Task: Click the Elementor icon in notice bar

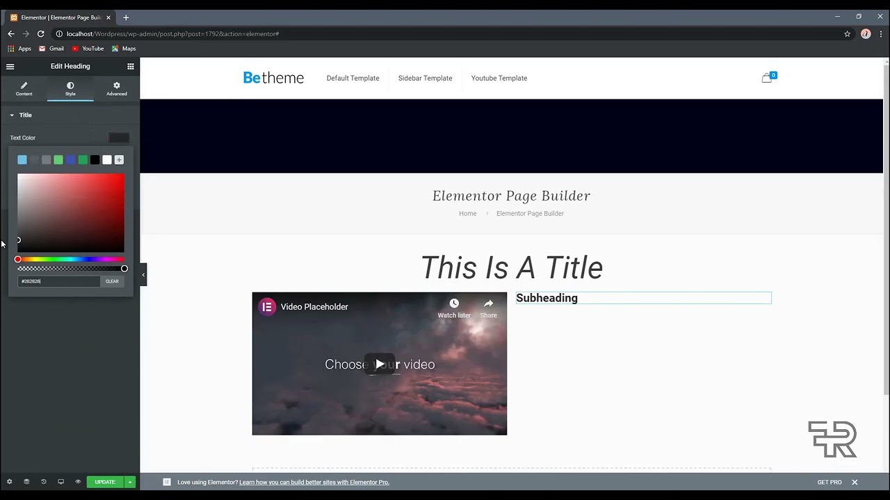Action: click(x=167, y=482)
